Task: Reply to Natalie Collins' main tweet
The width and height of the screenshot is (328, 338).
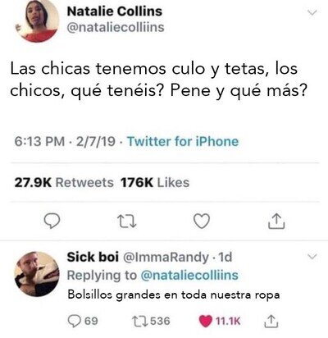Action: (x=52, y=221)
